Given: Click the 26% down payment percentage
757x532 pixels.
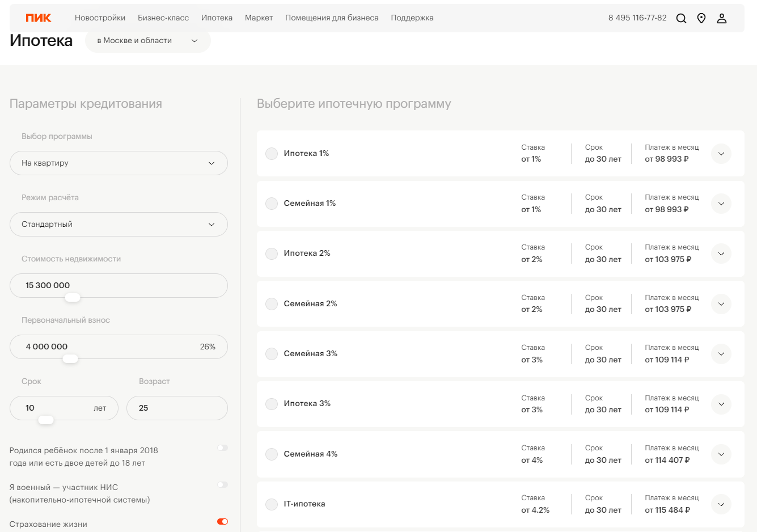Looking at the screenshot, I should (208, 347).
